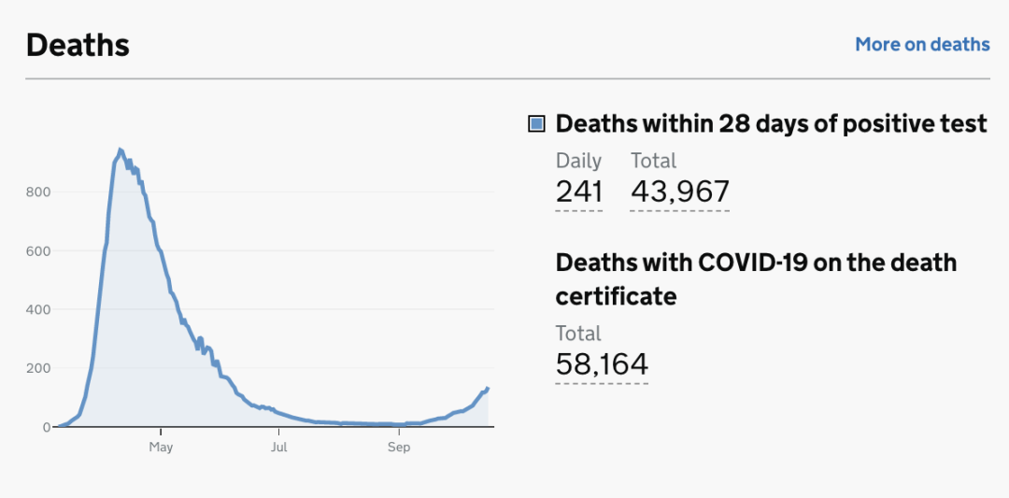Image resolution: width=1009 pixels, height=498 pixels.
Task: Select the daily deaths value 241
Action: pyautogui.click(x=579, y=192)
